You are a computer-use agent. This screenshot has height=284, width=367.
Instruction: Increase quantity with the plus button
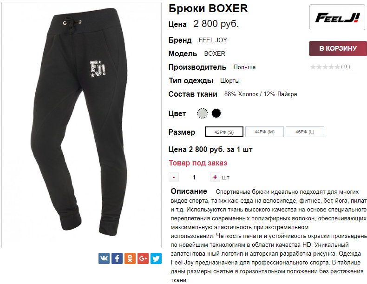pos(215,177)
